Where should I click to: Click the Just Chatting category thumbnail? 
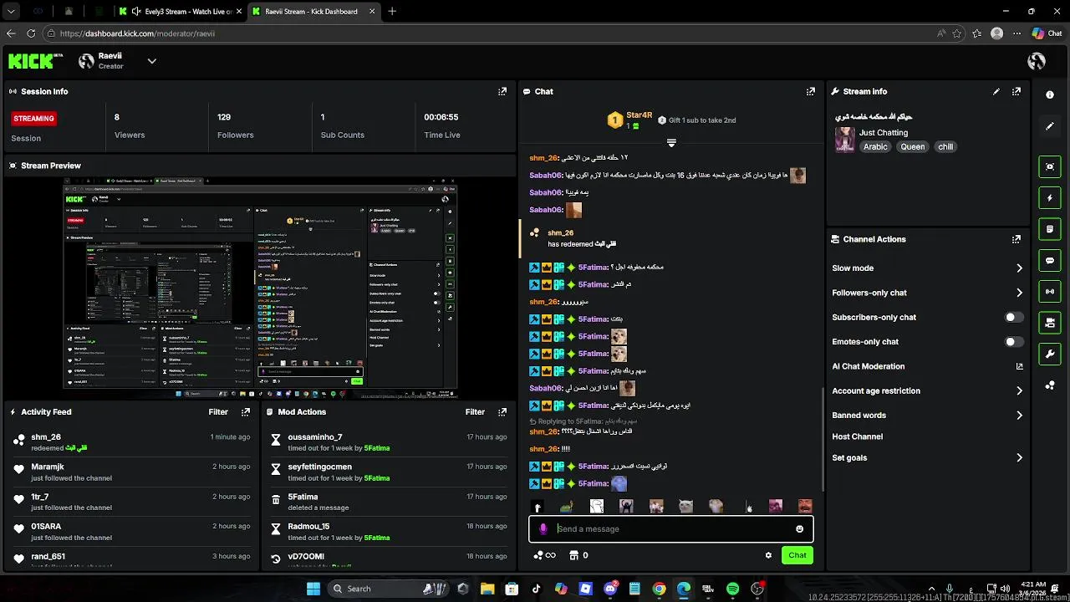coord(844,139)
